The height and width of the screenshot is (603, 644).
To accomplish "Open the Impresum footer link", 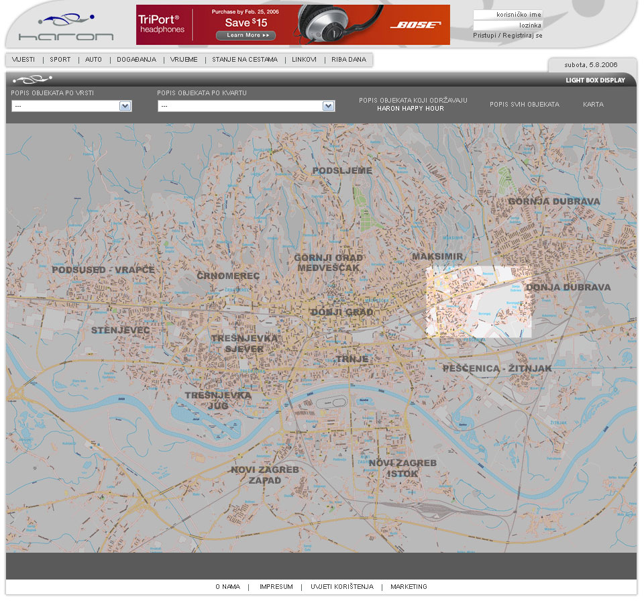I will coord(276,587).
